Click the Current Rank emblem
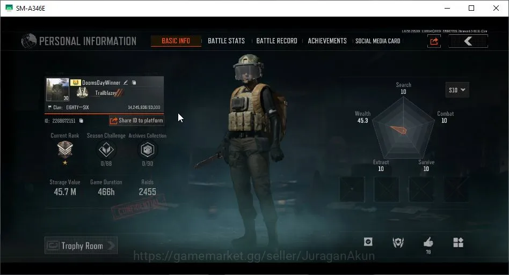Viewport: 509px width, 275px height. click(65, 150)
